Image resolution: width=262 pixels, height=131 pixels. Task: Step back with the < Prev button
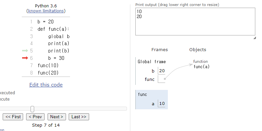pyautogui.click(x=35, y=117)
